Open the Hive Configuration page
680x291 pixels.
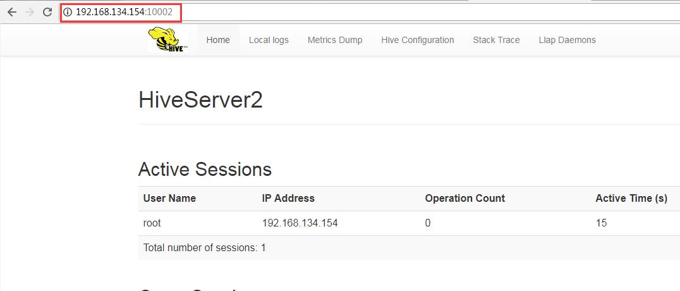pos(418,40)
